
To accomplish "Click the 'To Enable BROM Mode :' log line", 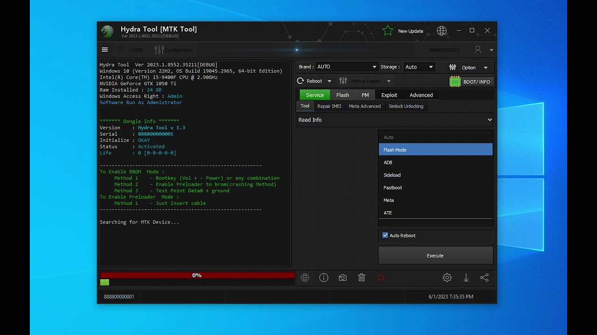I will [132, 172].
